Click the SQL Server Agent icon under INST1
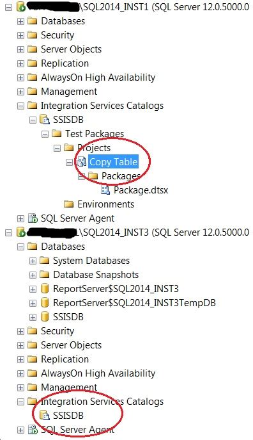 (33, 218)
